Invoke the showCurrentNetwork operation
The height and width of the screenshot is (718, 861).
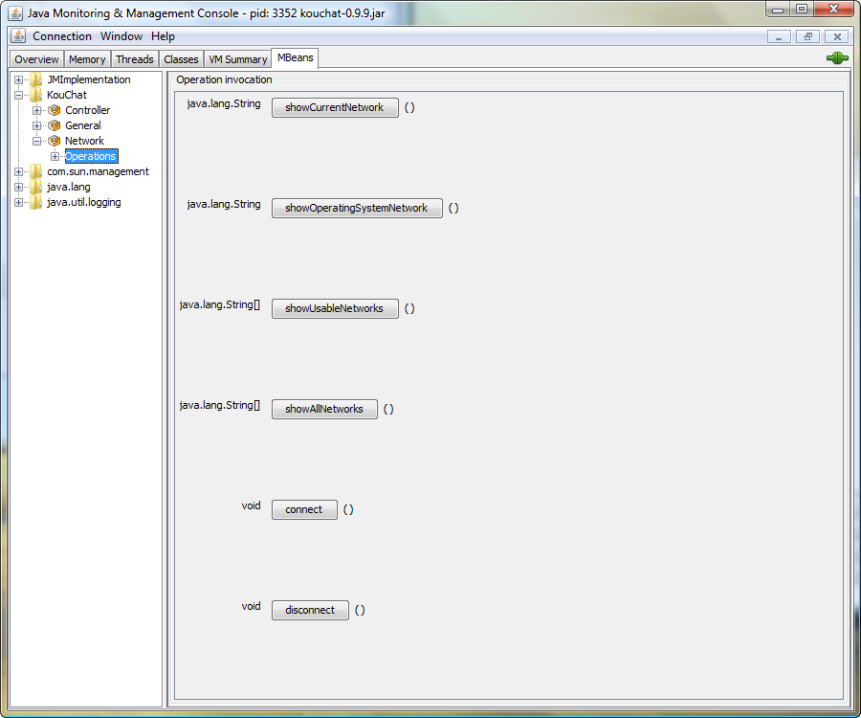335,107
